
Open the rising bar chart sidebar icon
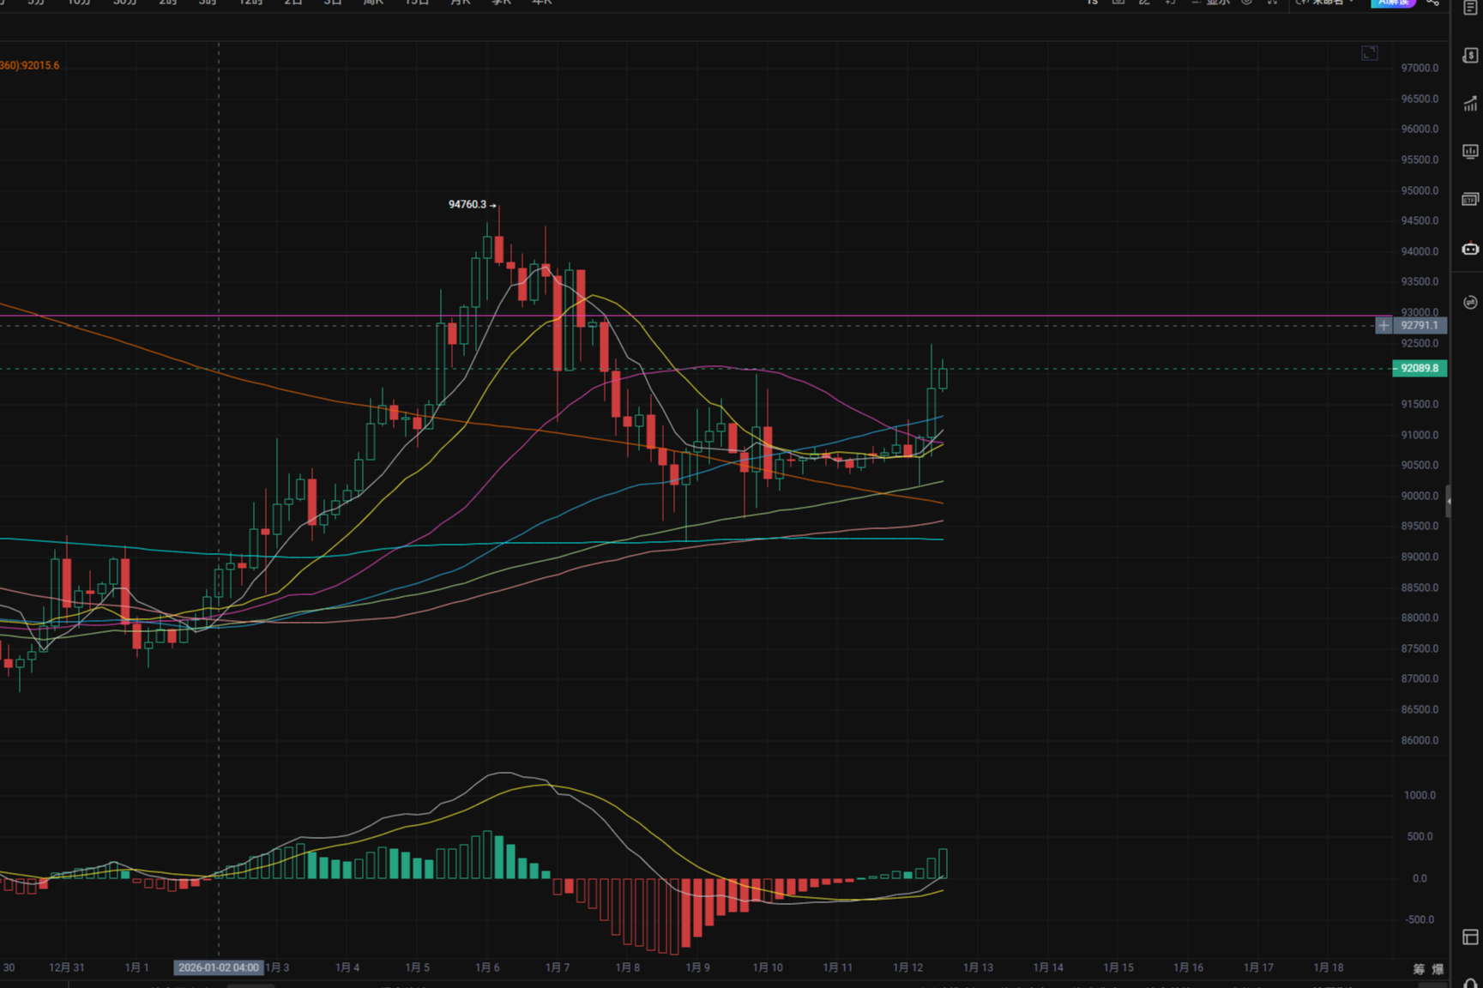pyautogui.click(x=1469, y=104)
